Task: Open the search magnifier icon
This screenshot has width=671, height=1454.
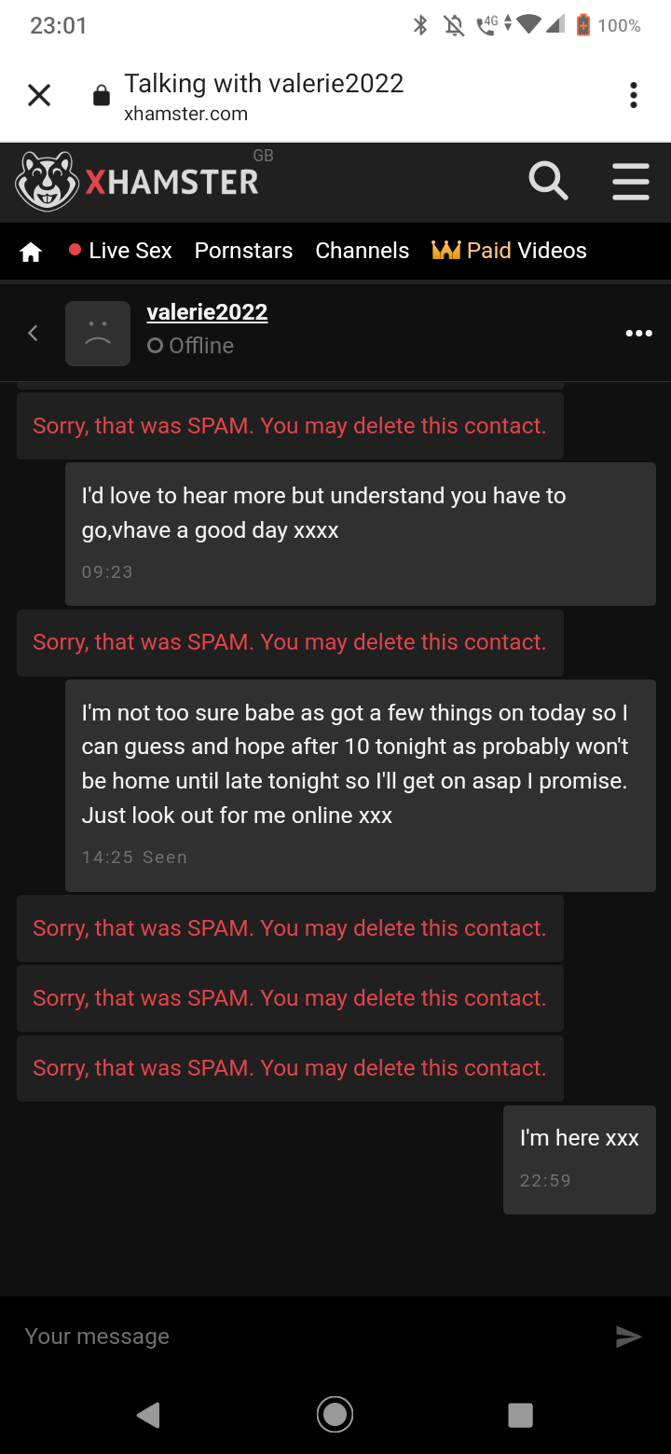Action: [x=548, y=181]
